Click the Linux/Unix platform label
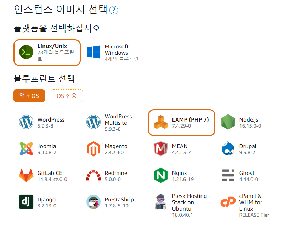 (x=52, y=46)
